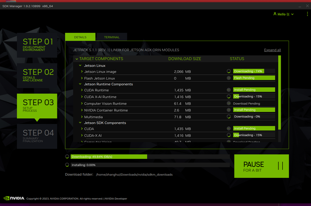Click the user account icon beside Hello

pos(275,14)
